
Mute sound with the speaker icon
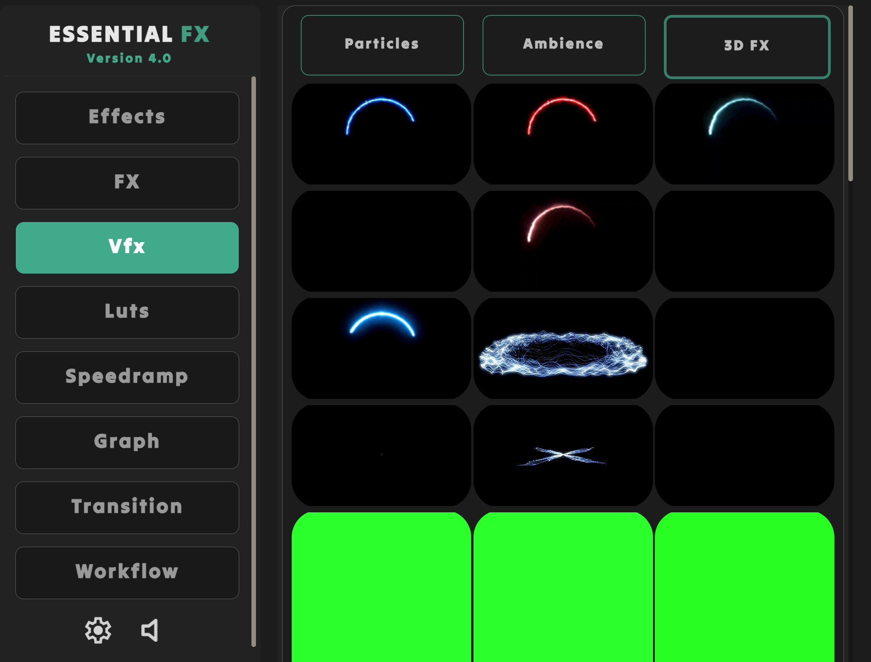(x=150, y=630)
